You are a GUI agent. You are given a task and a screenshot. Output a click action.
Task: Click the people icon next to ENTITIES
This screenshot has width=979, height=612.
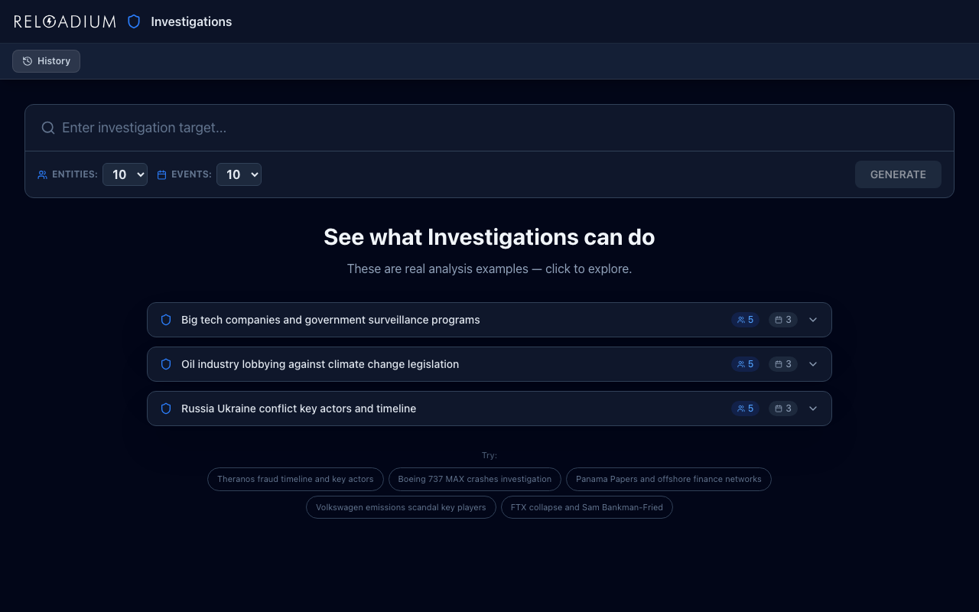tap(42, 174)
